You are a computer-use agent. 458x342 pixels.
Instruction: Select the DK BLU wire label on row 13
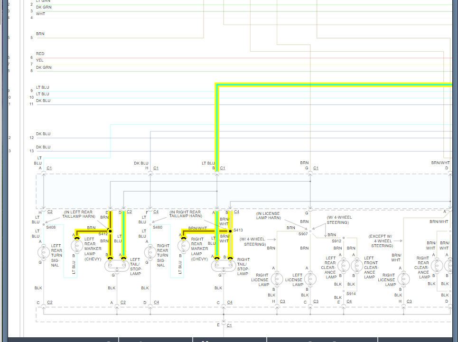coord(43,147)
